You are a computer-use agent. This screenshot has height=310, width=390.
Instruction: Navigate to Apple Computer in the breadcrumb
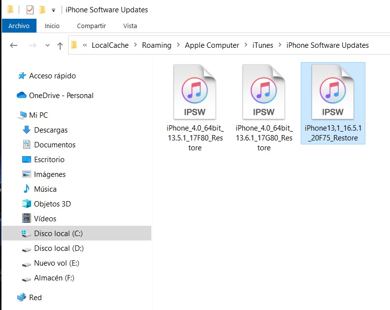coord(212,45)
